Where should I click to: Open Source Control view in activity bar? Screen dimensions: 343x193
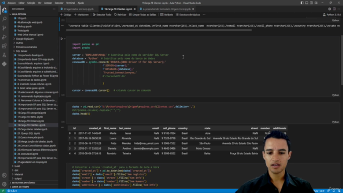pos(4,28)
